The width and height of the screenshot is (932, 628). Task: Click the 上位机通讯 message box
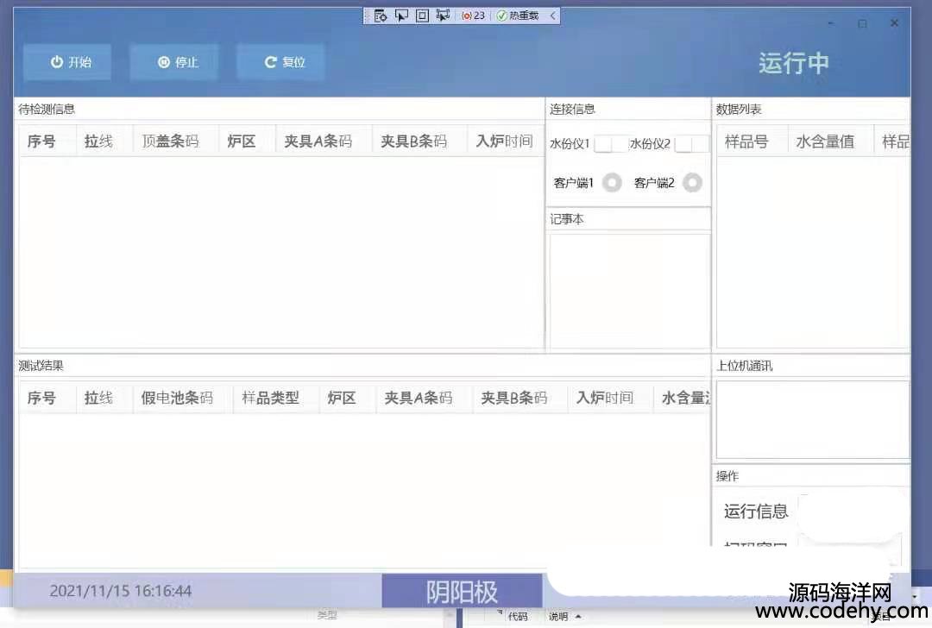tap(811, 419)
